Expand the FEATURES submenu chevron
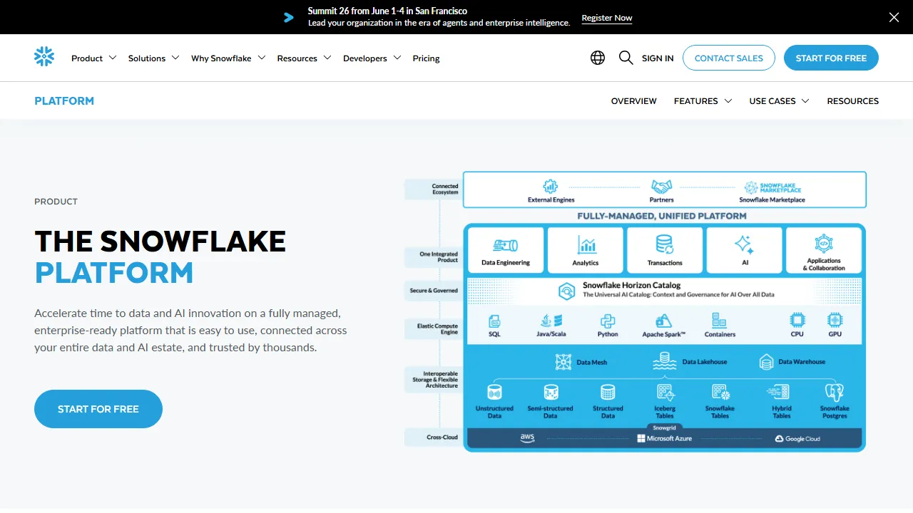This screenshot has height=513, width=913. 728,101
